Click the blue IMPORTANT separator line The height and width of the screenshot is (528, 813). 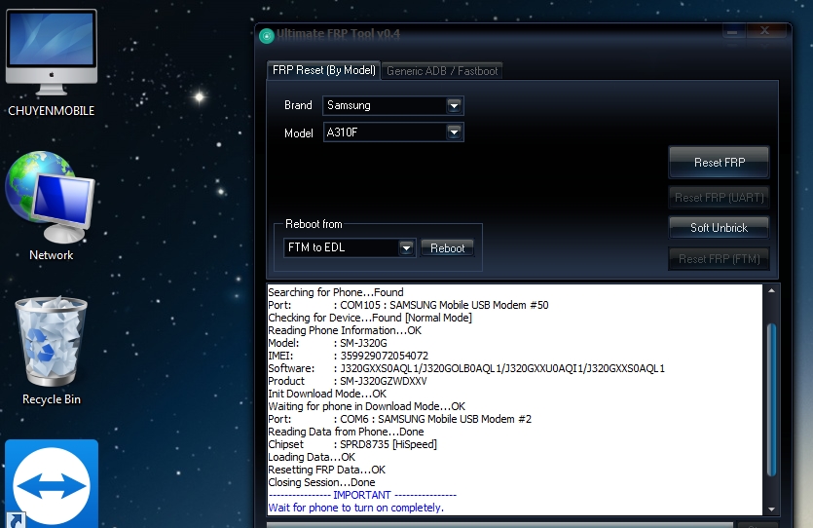pos(362,495)
